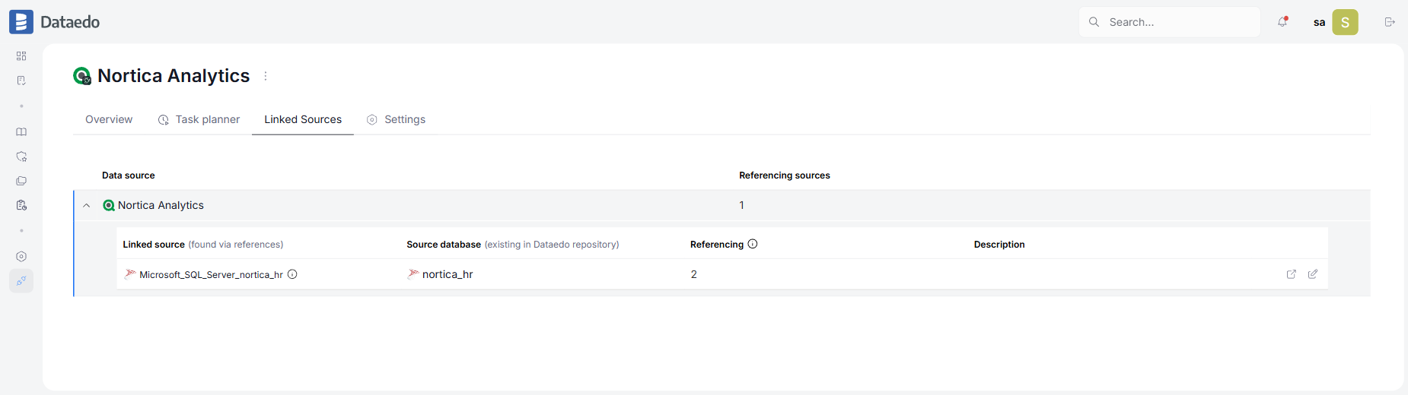Click info icon beside Microsoft_SQL_Server_nortica_hr
Viewport: 1408px width, 395px height.
coord(292,274)
